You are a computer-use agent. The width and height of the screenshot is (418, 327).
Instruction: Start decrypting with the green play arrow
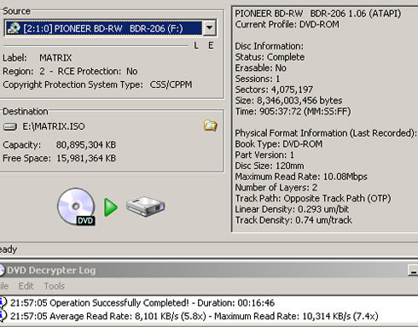point(111,207)
